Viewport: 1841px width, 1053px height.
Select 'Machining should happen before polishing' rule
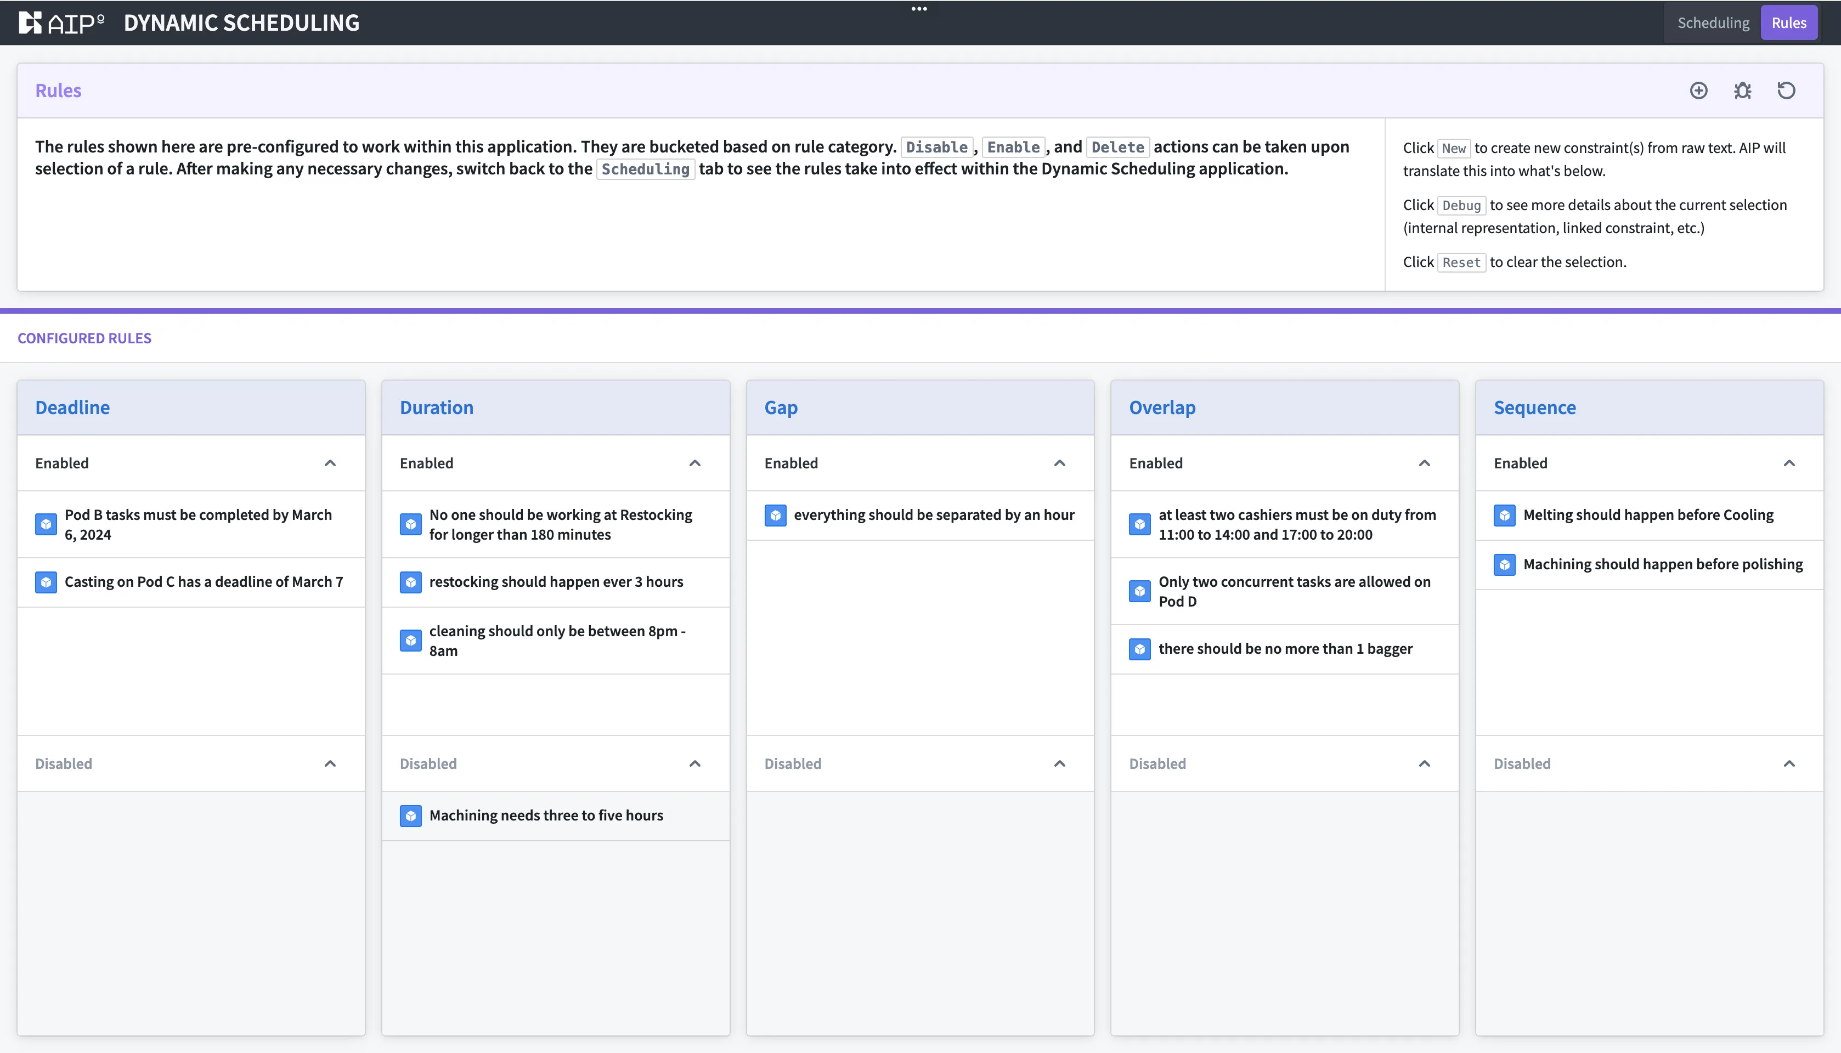click(1662, 564)
